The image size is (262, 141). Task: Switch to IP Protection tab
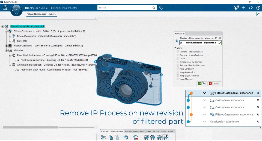click(117, 131)
